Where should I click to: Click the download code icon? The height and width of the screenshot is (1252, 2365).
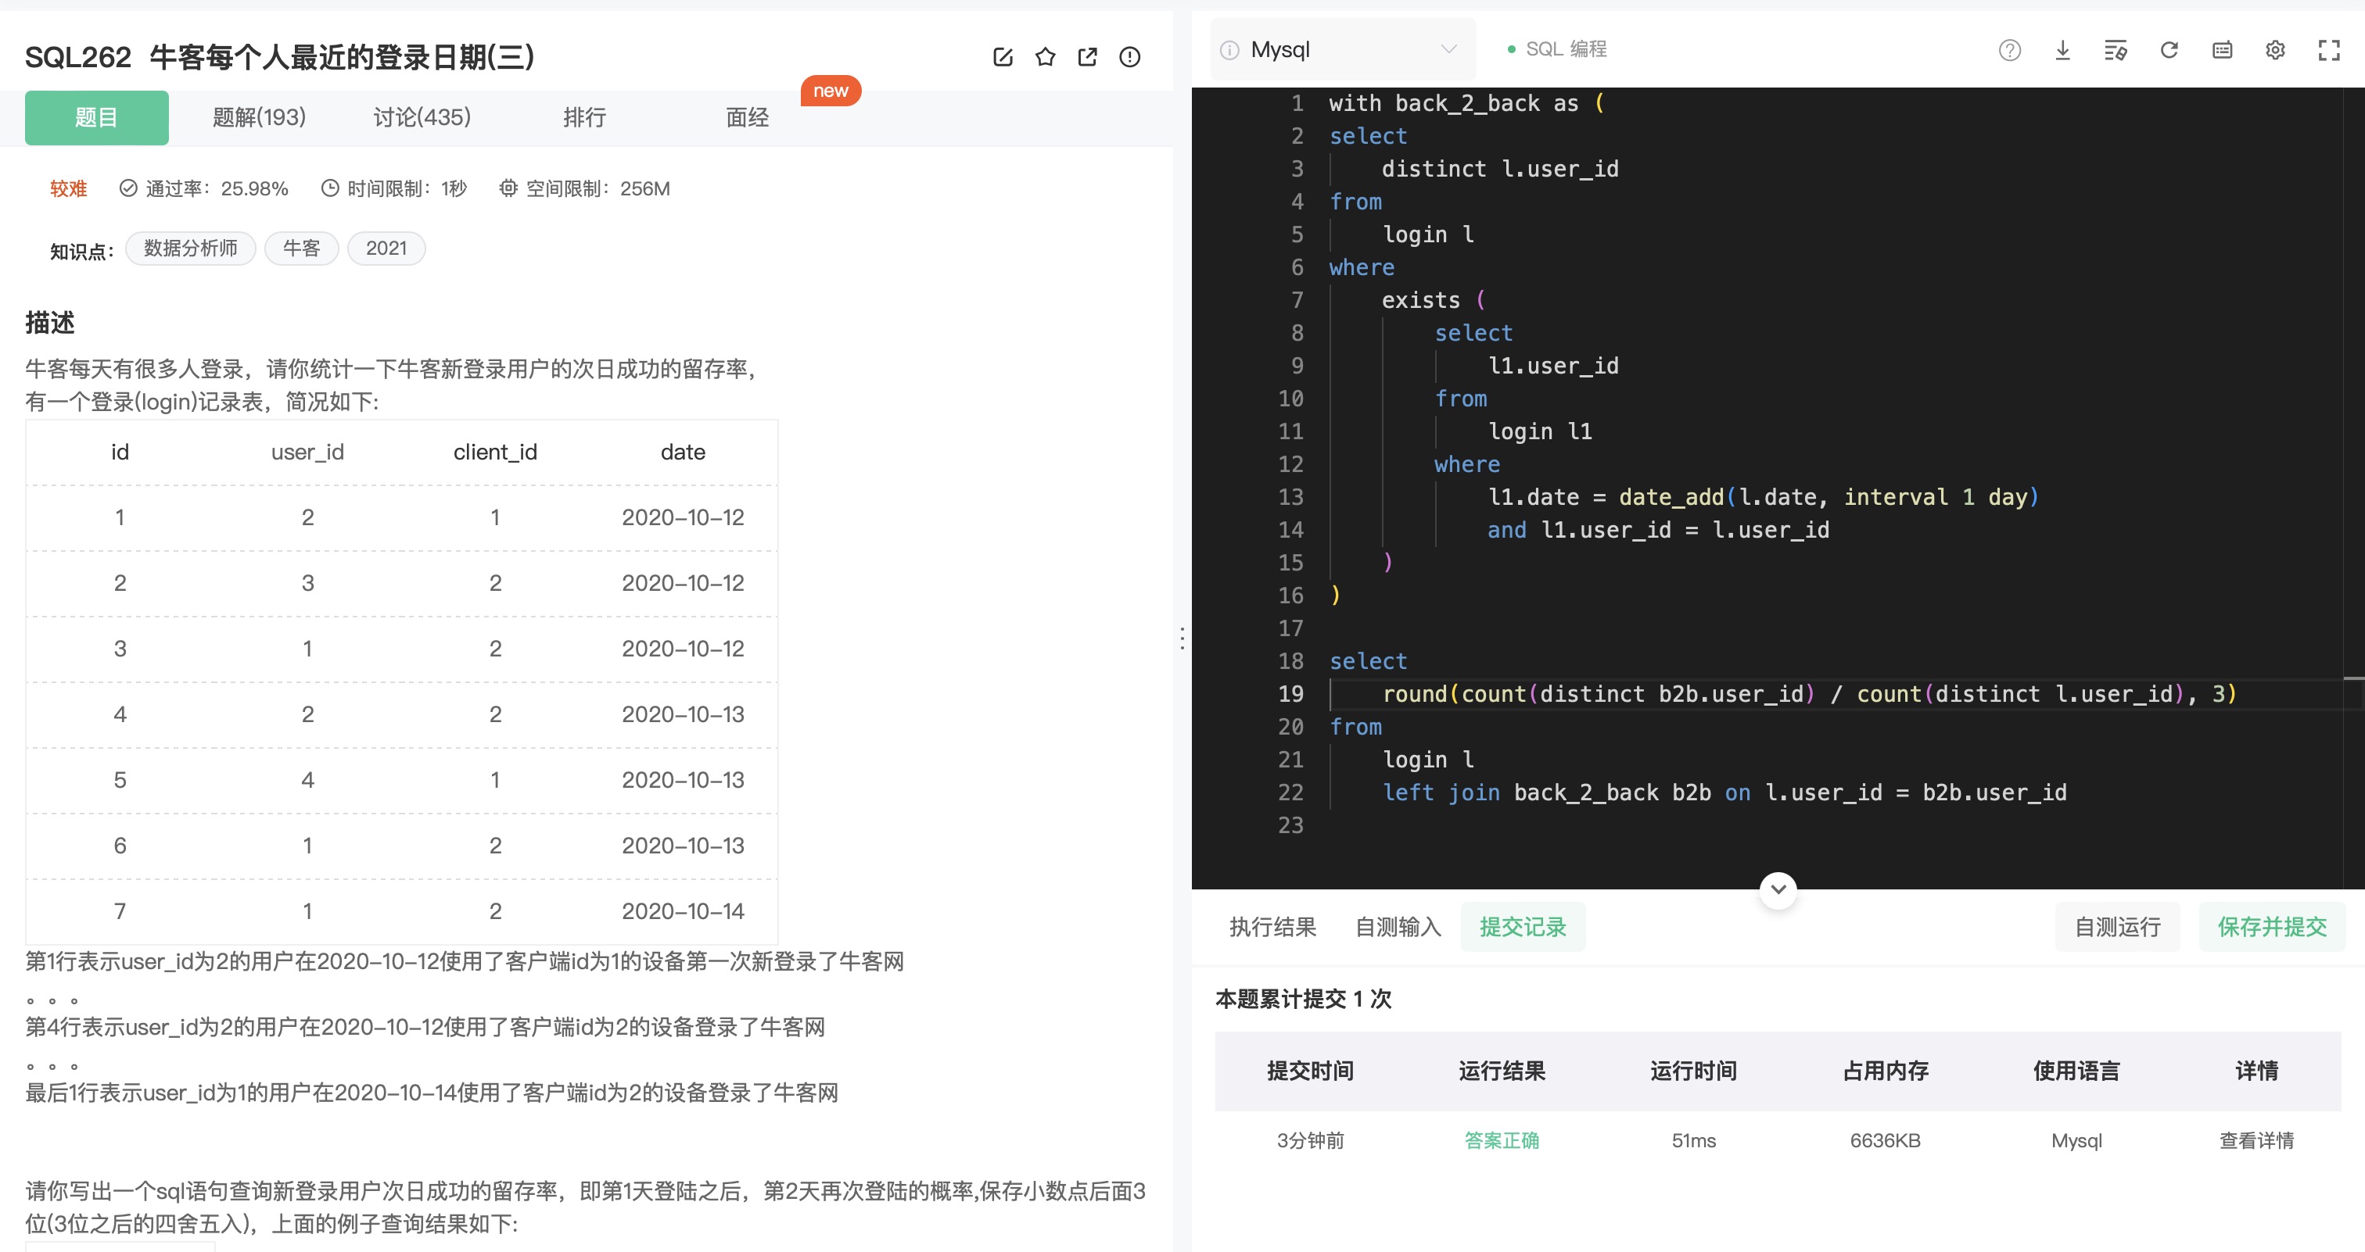[2062, 51]
